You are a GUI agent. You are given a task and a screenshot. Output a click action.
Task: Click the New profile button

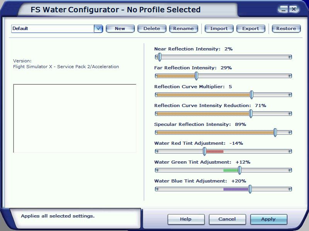120,28
